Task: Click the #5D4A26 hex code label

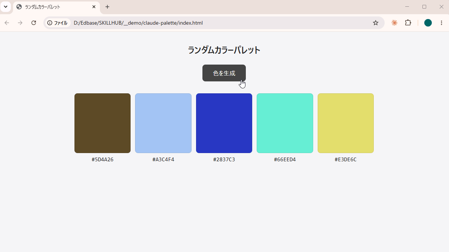Action: [x=103, y=159]
